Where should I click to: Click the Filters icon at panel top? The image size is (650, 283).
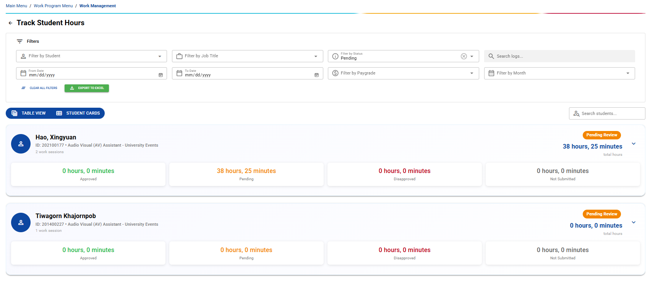20,41
